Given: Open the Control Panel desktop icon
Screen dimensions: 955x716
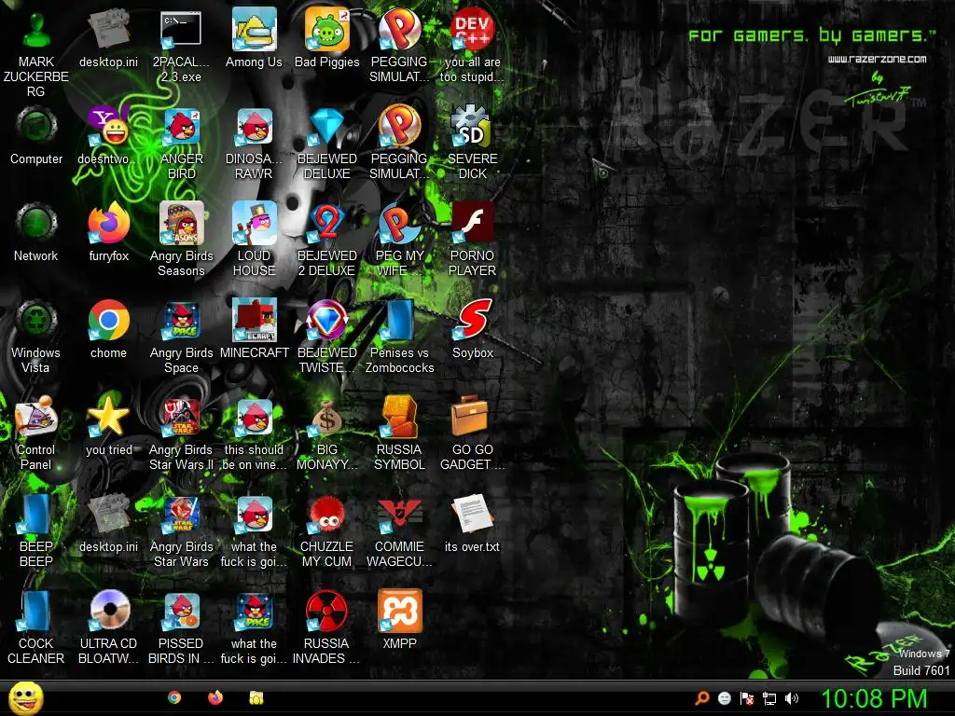Looking at the screenshot, I should [36, 417].
